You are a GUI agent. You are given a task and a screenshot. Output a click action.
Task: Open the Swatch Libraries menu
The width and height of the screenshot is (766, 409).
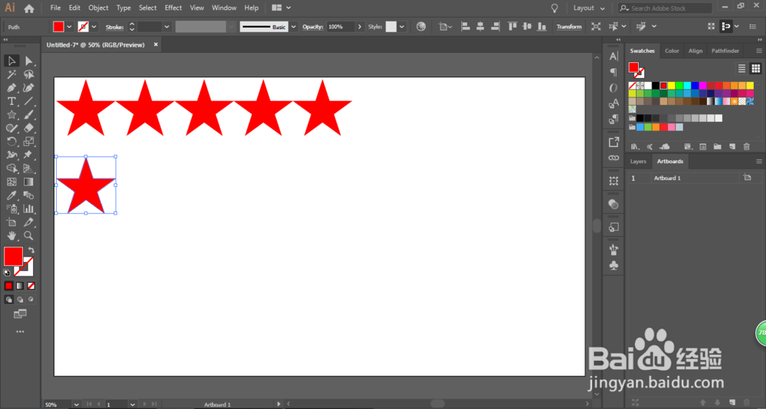(x=635, y=146)
